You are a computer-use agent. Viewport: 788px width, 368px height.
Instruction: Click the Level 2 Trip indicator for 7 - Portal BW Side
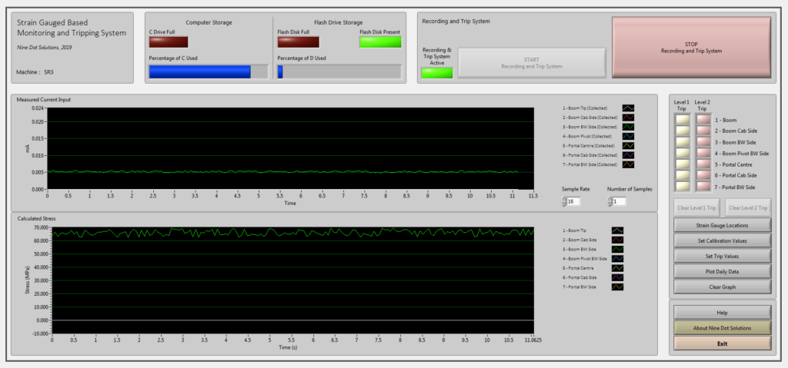(x=703, y=186)
